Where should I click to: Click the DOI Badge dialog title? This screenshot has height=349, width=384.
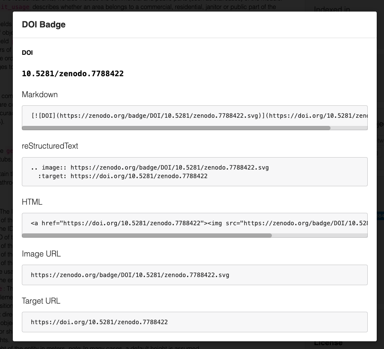(44, 24)
